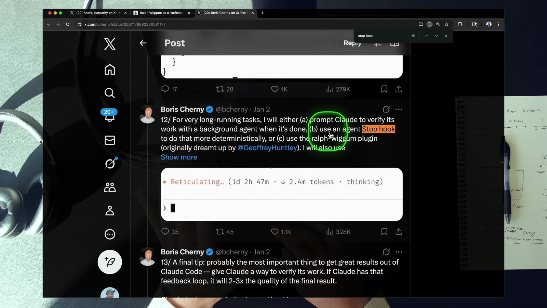Switch to the Andrej Karpathy on X tab
This screenshot has width=547, height=308.
click(97, 13)
